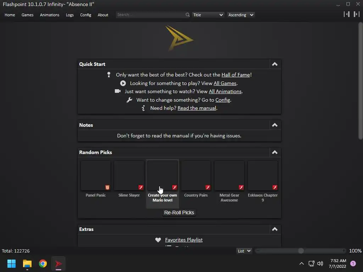This screenshot has height=272, width=363.
Task: Click the Hall of Fame ribbon icon
Action: (109, 75)
